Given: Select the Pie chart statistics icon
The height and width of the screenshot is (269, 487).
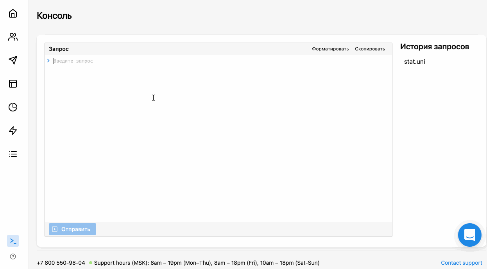Looking at the screenshot, I should pos(13,107).
